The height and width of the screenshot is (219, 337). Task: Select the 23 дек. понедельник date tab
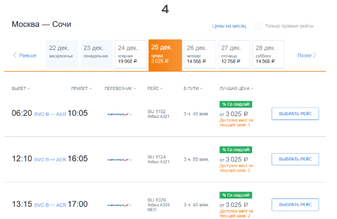[97, 54]
